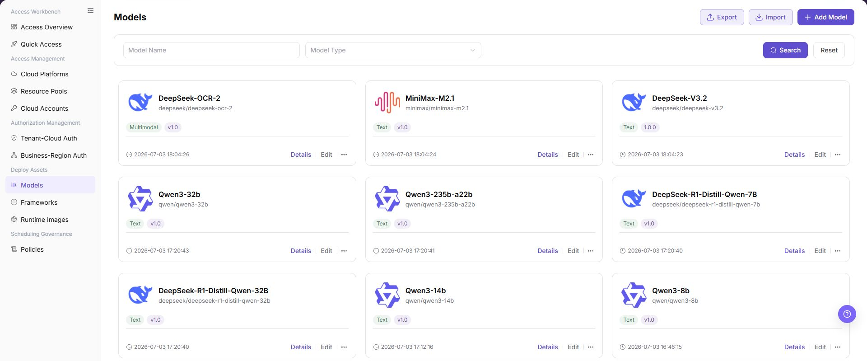Open more actions for MiniMax-M2.1
Image resolution: width=867 pixels, height=361 pixels.
pyautogui.click(x=591, y=155)
